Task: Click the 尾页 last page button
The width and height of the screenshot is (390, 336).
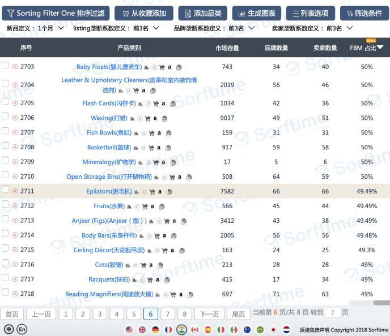Action: [239, 314]
